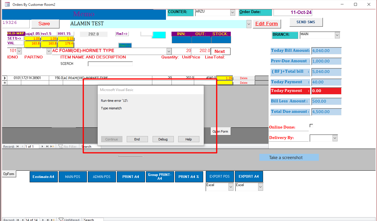Viewport: 377px width, 221px height.
Task: Go to next record in subform navigator
Action: pos(43,147)
